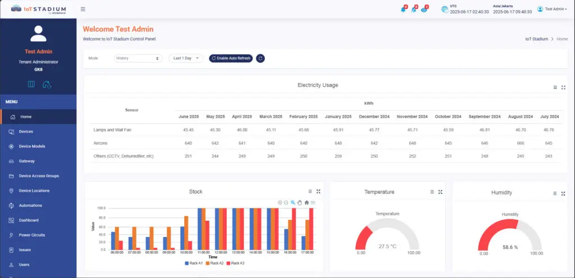Expand the Temperature widget to fullscreen
Image resolution: width=575 pixels, height=278 pixels.
pos(440,192)
